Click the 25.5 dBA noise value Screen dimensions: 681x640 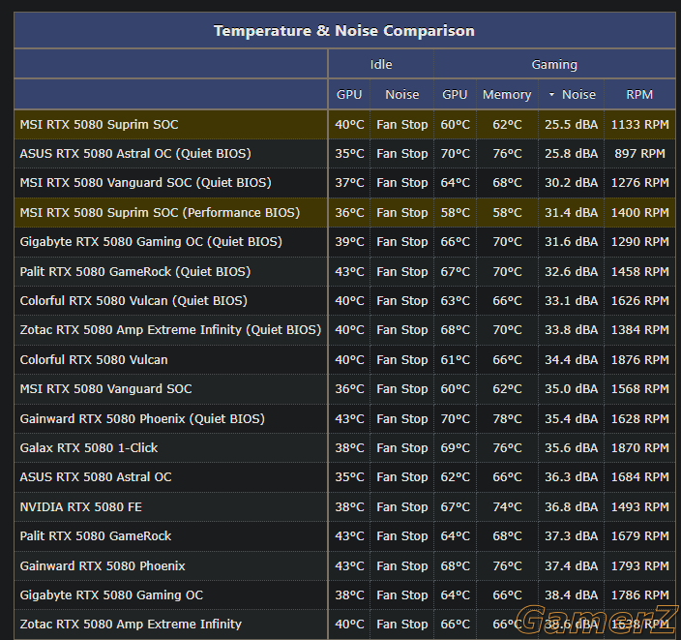(571, 124)
